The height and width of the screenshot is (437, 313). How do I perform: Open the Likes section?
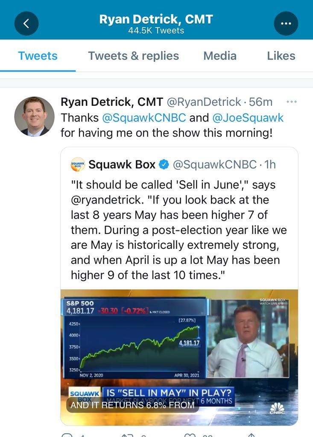pos(281,55)
